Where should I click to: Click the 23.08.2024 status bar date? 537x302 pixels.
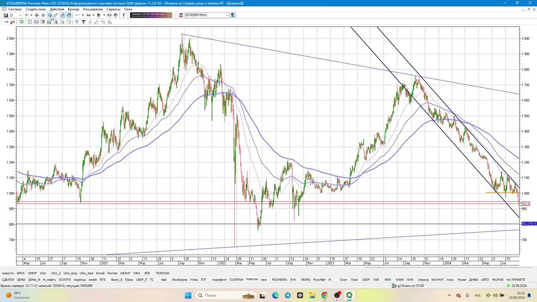tap(519, 286)
